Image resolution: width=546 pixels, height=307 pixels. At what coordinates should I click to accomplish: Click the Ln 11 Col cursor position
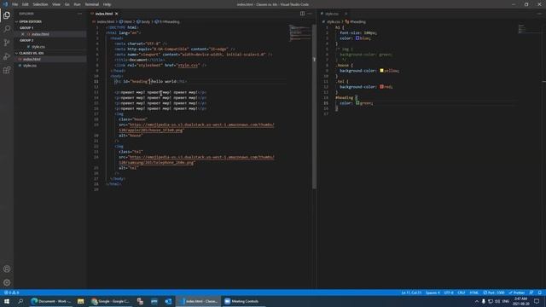pos(411,293)
